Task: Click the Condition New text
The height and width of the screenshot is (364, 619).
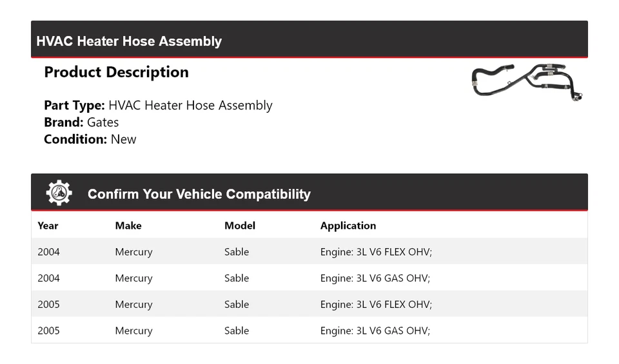Action: [x=90, y=139]
